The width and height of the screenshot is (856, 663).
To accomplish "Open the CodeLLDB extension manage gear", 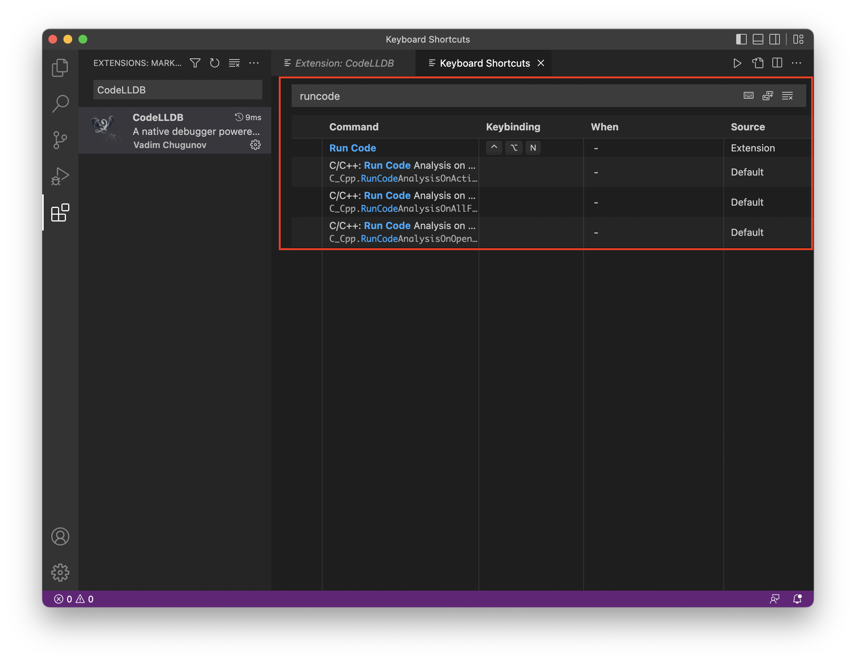I will point(255,145).
